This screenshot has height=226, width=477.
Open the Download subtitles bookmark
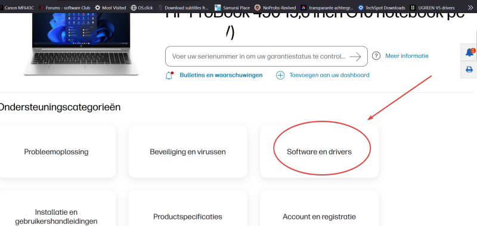coord(184,8)
